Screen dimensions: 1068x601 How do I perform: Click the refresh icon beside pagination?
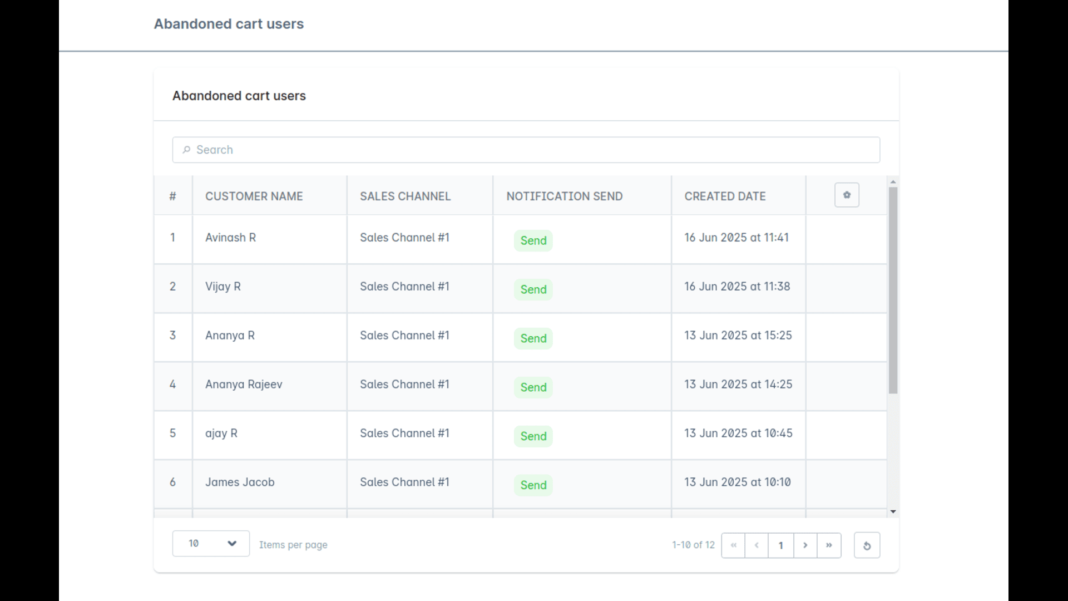867,545
